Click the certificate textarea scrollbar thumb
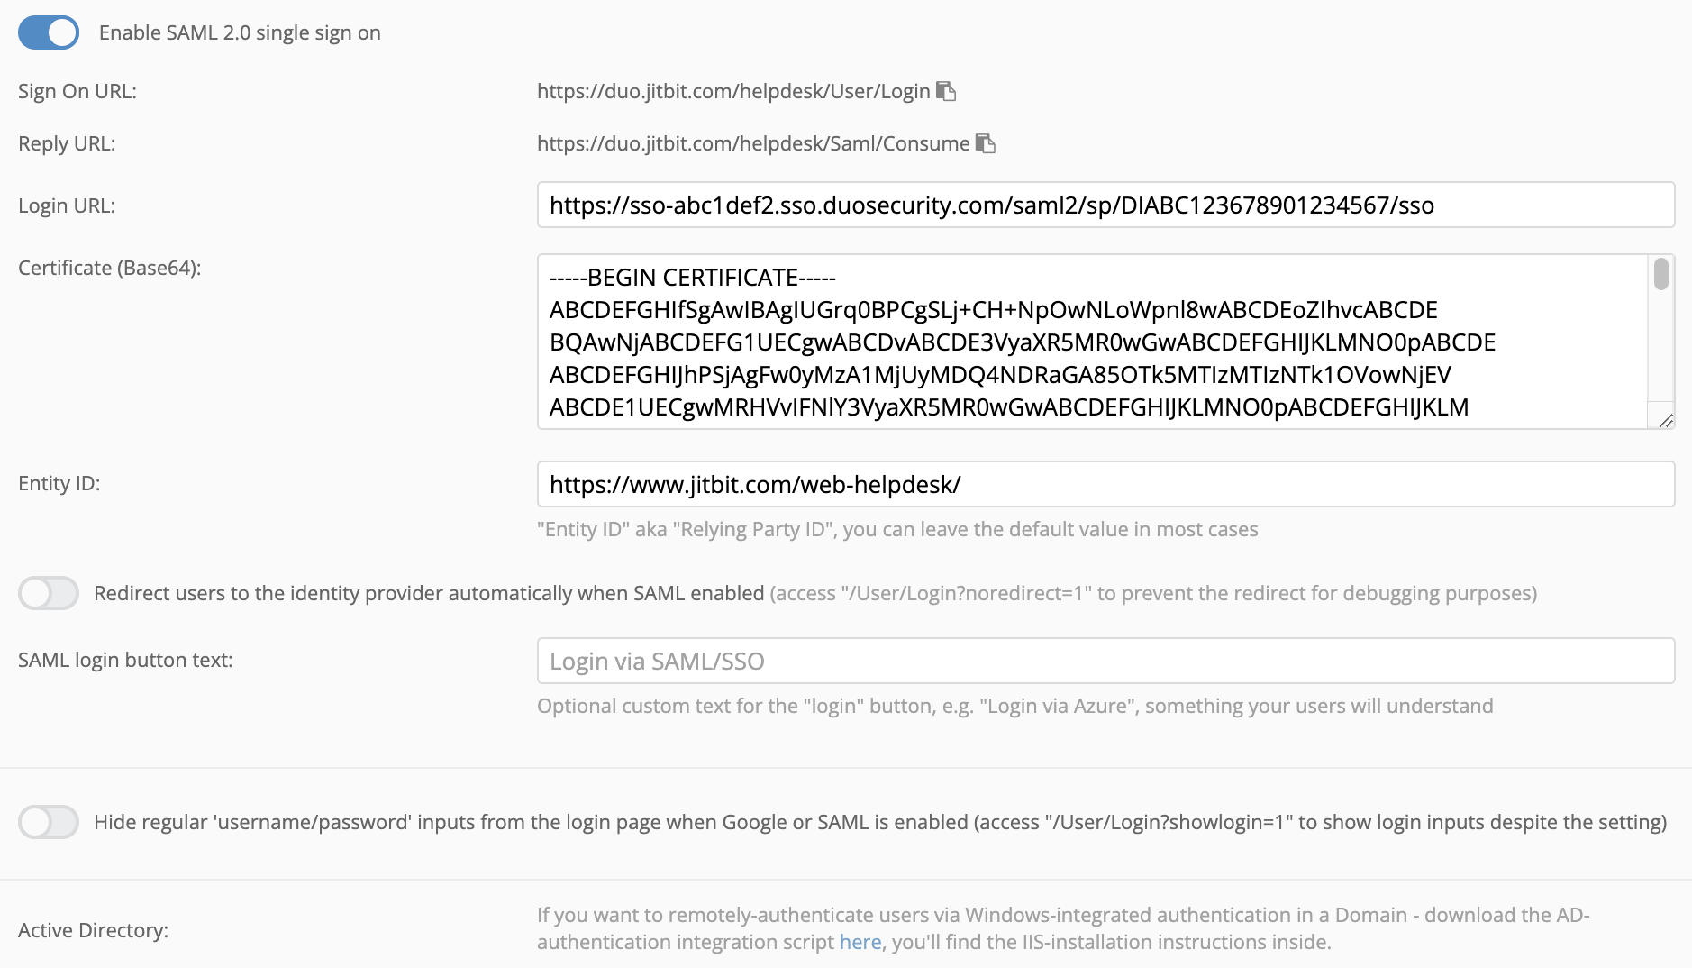Viewport: 1692px width, 968px height. pyautogui.click(x=1662, y=275)
